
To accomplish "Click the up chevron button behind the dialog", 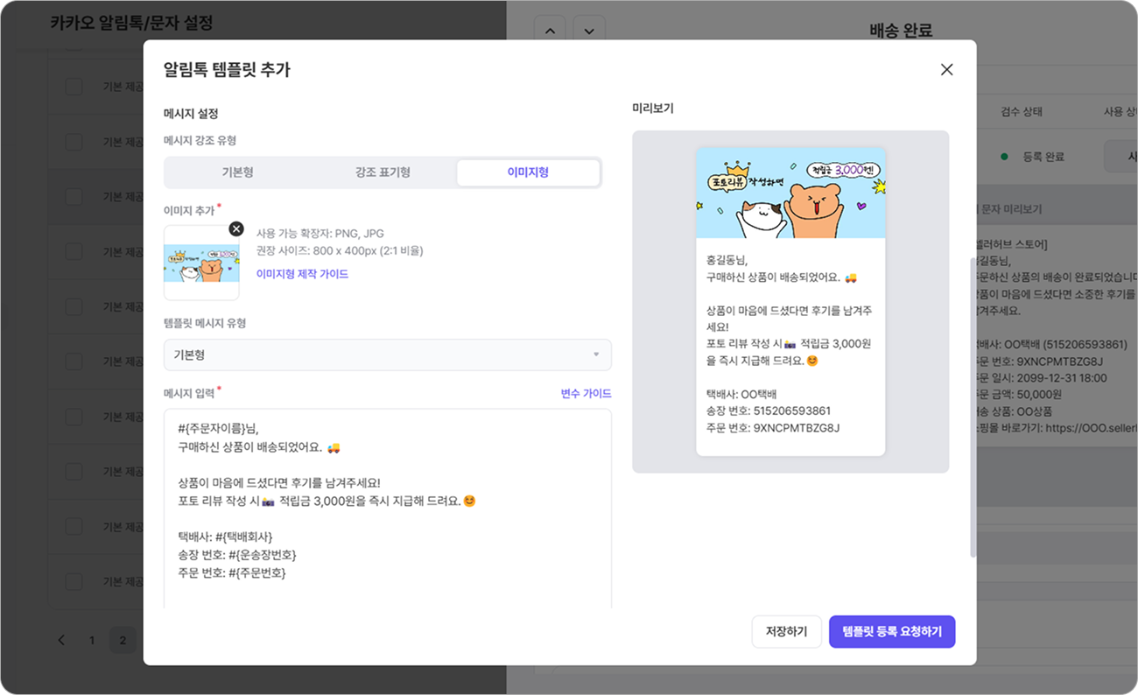I will click(550, 32).
